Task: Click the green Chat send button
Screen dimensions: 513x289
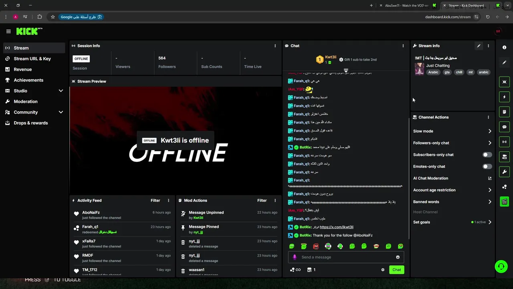Action: [396, 270]
